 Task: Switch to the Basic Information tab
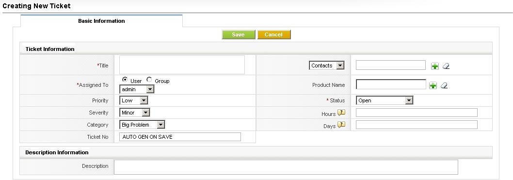click(101, 21)
